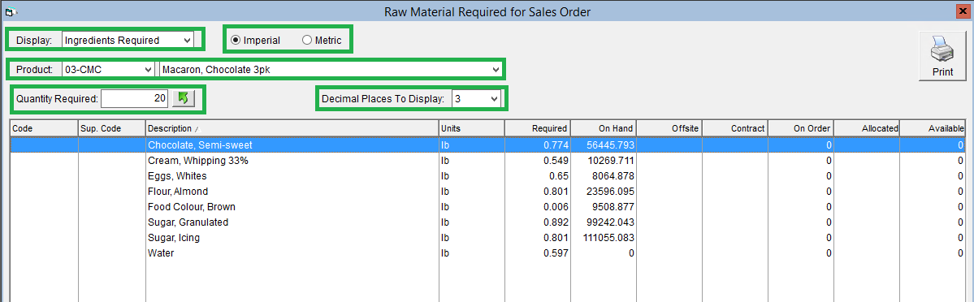Click the On Hand column header
Image resolution: width=974 pixels, height=302 pixels.
[603, 128]
